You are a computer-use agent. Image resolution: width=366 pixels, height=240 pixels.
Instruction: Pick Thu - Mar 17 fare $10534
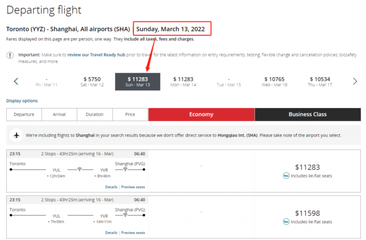coord(320,82)
